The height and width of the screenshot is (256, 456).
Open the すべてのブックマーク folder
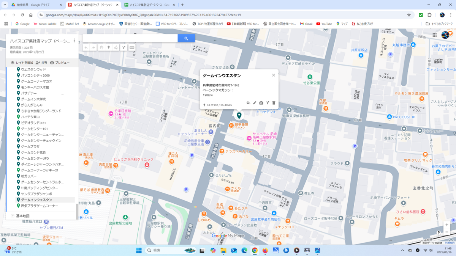439,24
